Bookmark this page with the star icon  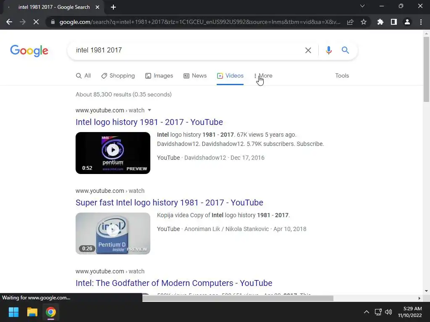pos(363,22)
